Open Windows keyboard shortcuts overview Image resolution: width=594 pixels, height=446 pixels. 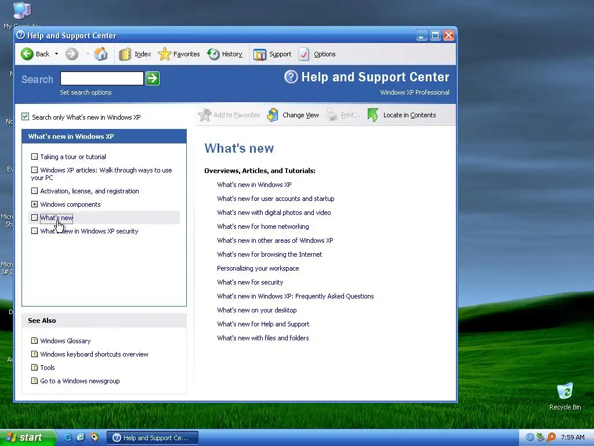95,354
